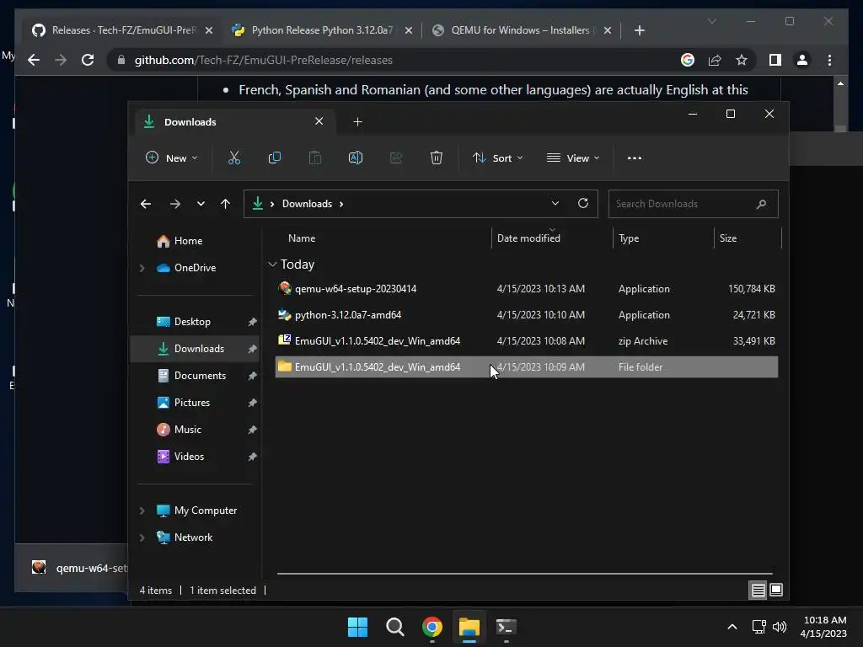Open Music in the navigation pane
Viewport: 863px width, 647px height.
(x=188, y=430)
